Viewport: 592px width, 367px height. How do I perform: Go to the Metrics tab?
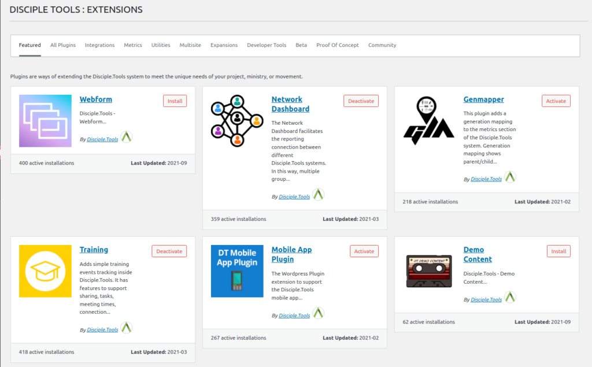click(133, 45)
